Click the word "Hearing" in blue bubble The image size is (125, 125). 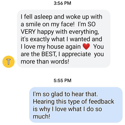pyautogui.click(x=43, y=102)
